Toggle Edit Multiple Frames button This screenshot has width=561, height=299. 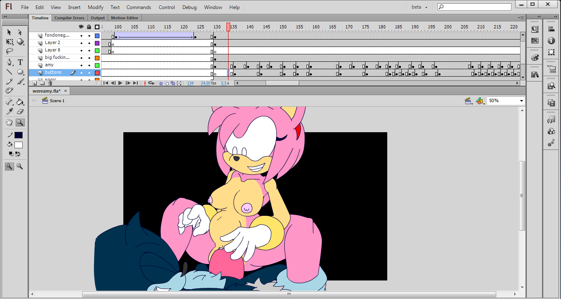click(173, 83)
